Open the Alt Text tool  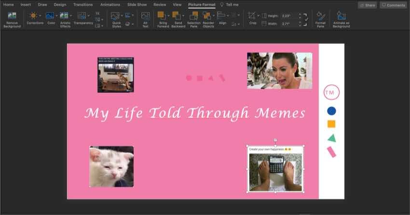pyautogui.click(x=145, y=16)
